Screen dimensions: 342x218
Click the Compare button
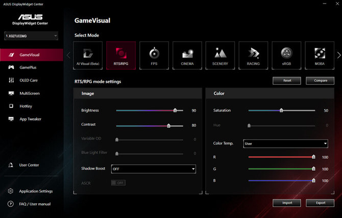tap(320, 80)
